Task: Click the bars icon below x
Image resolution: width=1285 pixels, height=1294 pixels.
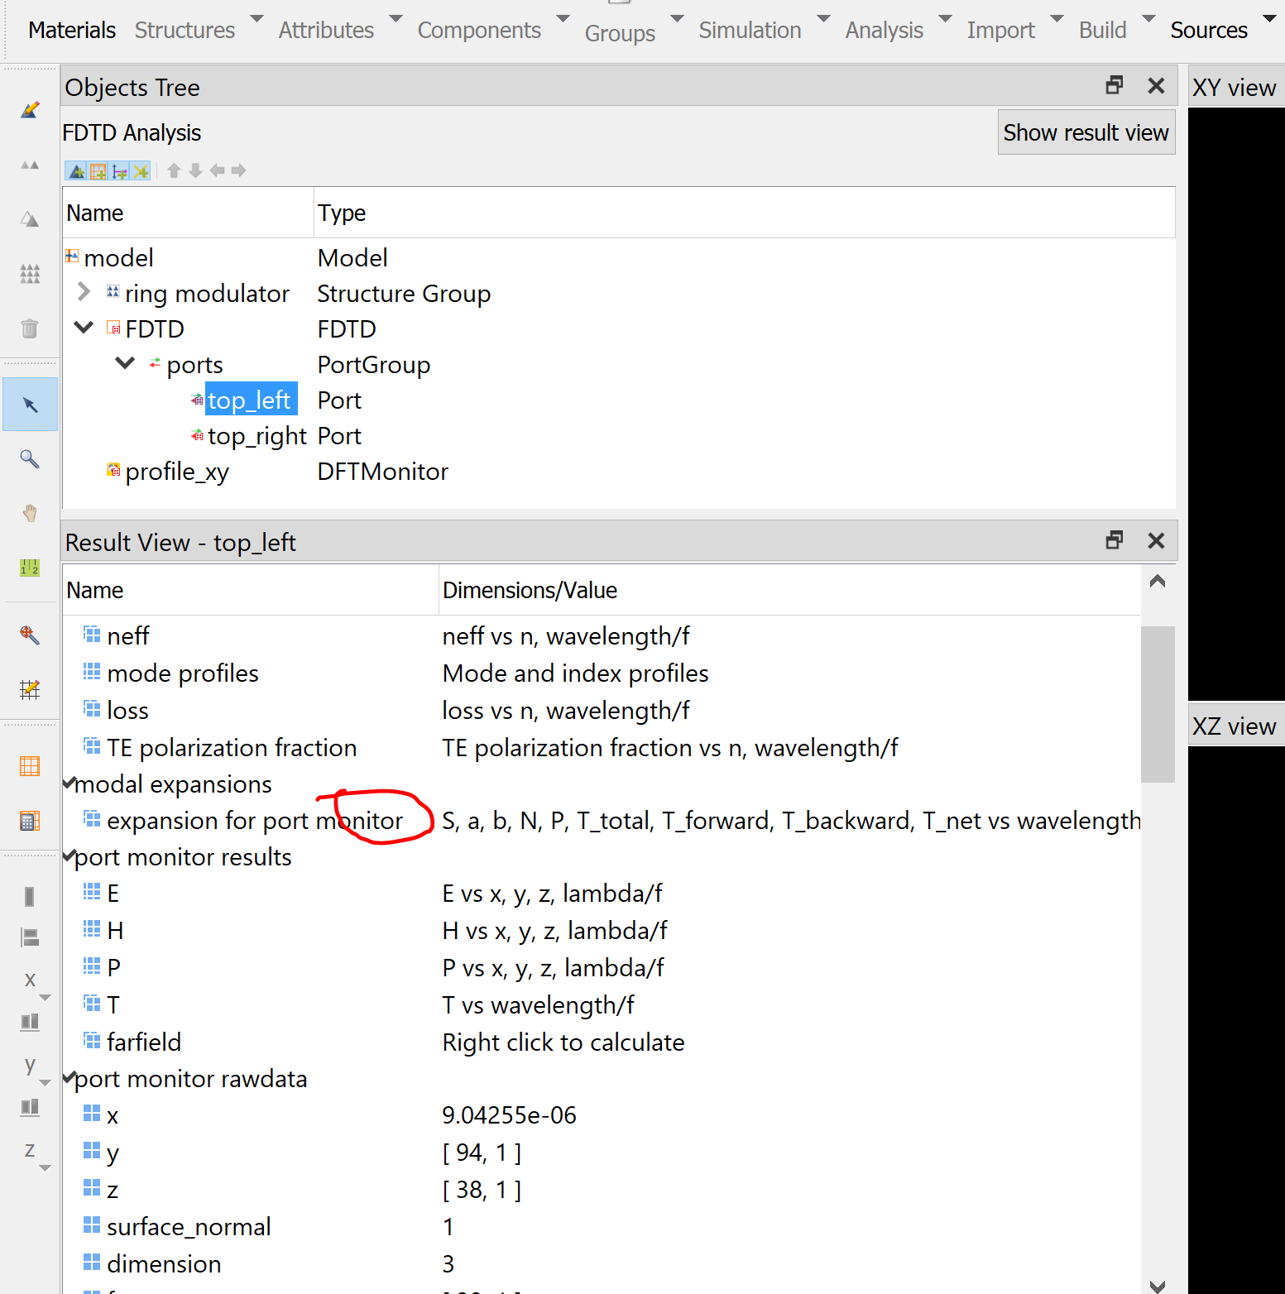Action: (x=30, y=1022)
